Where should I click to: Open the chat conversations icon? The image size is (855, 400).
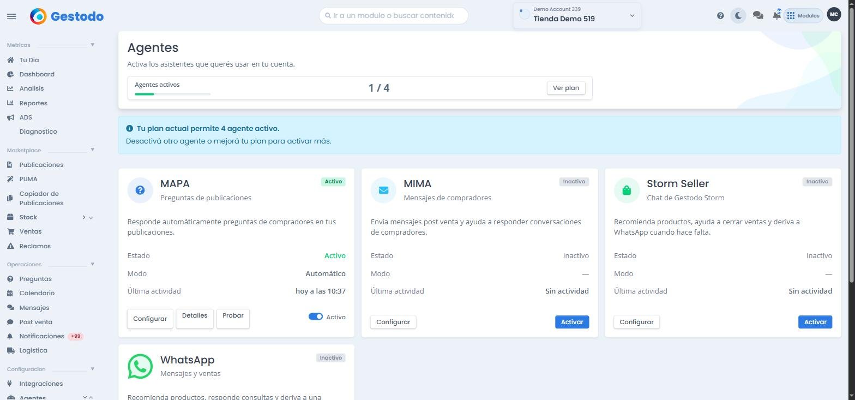point(758,16)
